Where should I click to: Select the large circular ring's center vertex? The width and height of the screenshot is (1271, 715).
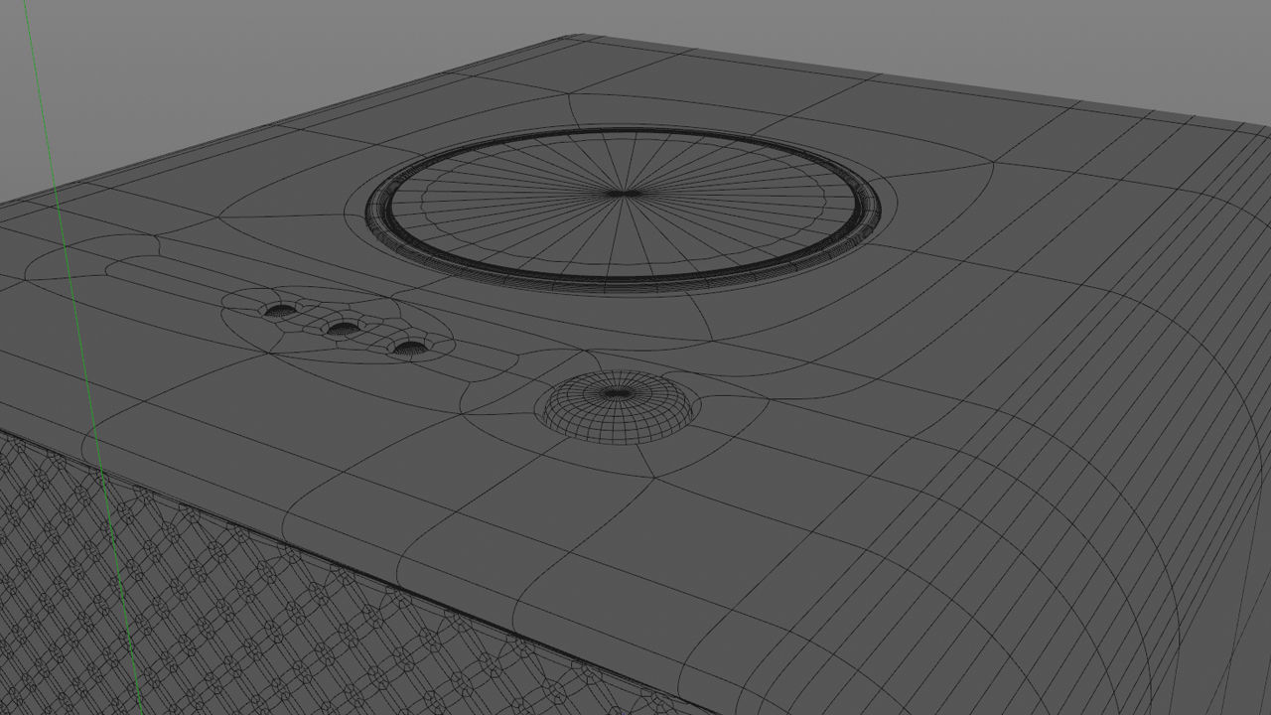tap(622, 193)
